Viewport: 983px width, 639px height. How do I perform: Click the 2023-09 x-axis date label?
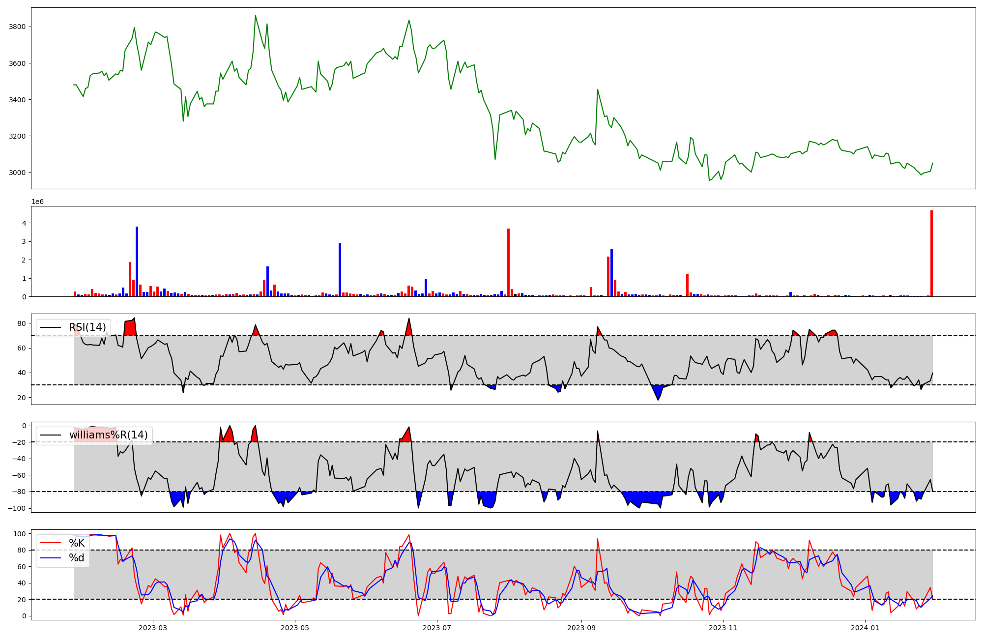pos(581,628)
